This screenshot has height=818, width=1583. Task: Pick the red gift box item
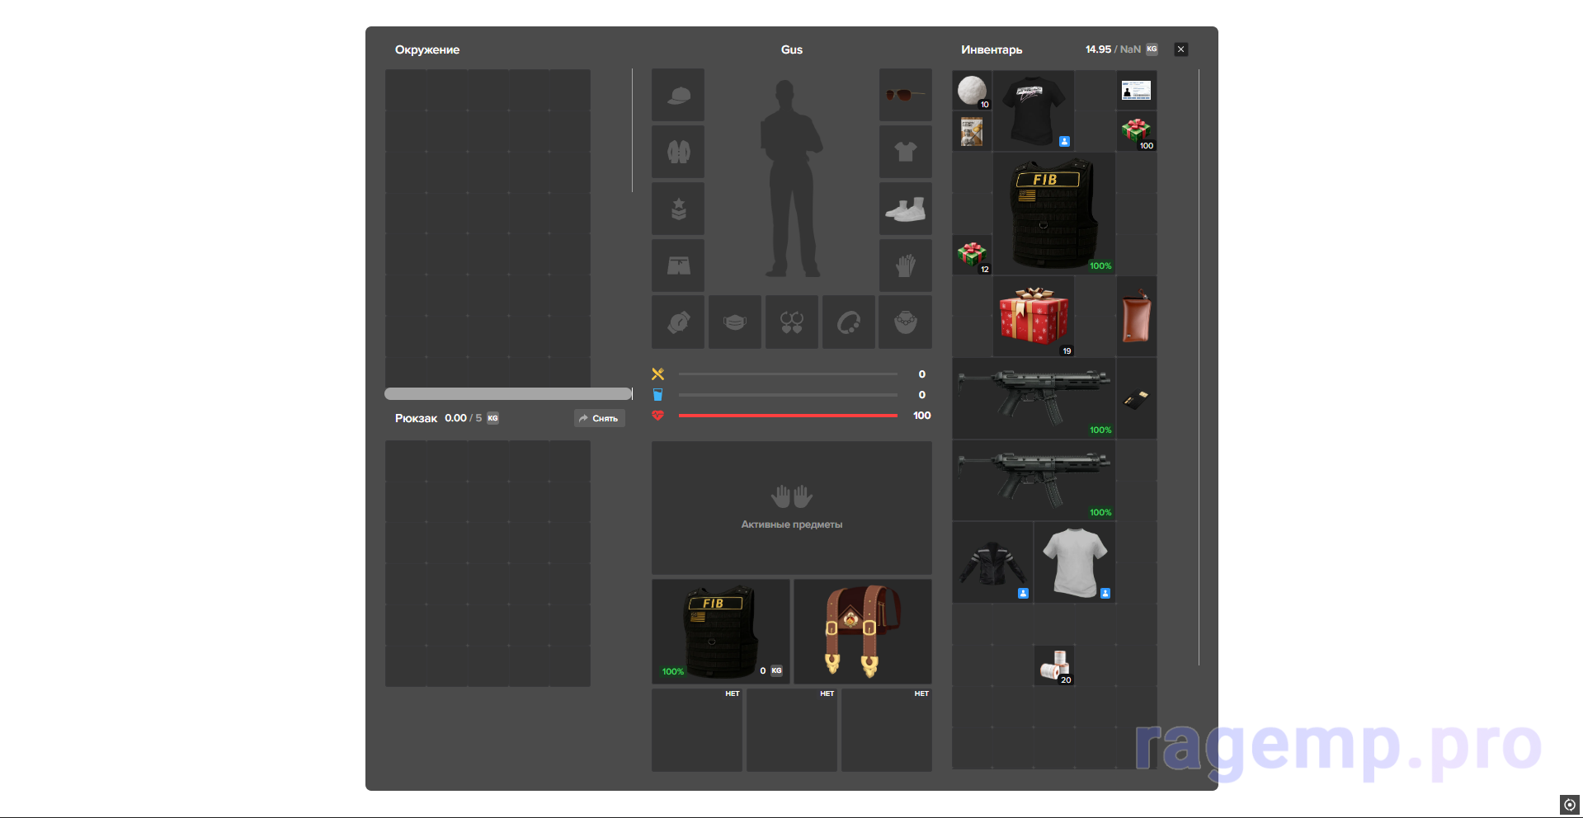(x=1034, y=316)
